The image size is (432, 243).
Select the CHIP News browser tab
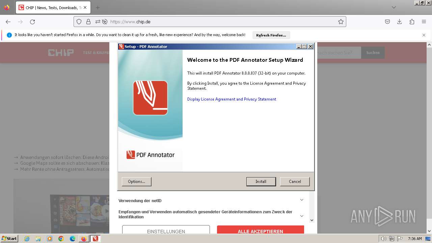53,7
